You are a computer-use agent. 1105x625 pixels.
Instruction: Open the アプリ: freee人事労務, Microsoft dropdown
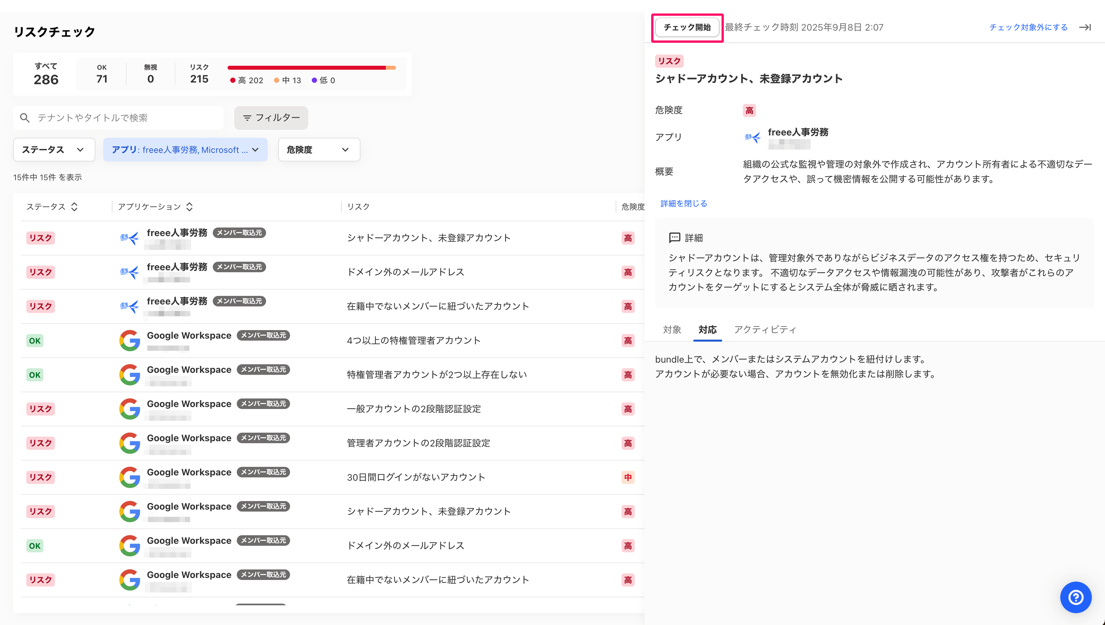click(x=185, y=149)
